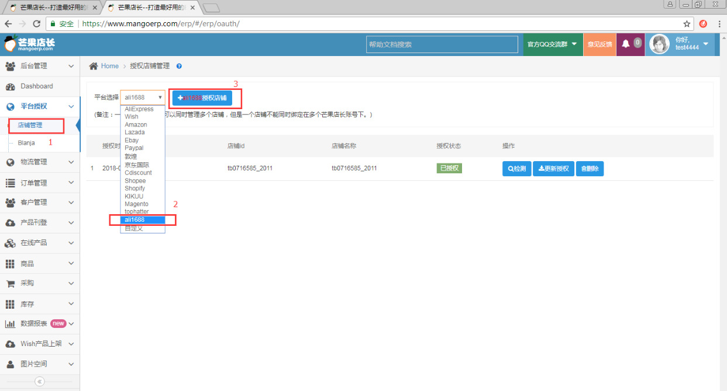Open the Chrome three-dot menu
The width and height of the screenshot is (727, 391).
tap(718, 24)
